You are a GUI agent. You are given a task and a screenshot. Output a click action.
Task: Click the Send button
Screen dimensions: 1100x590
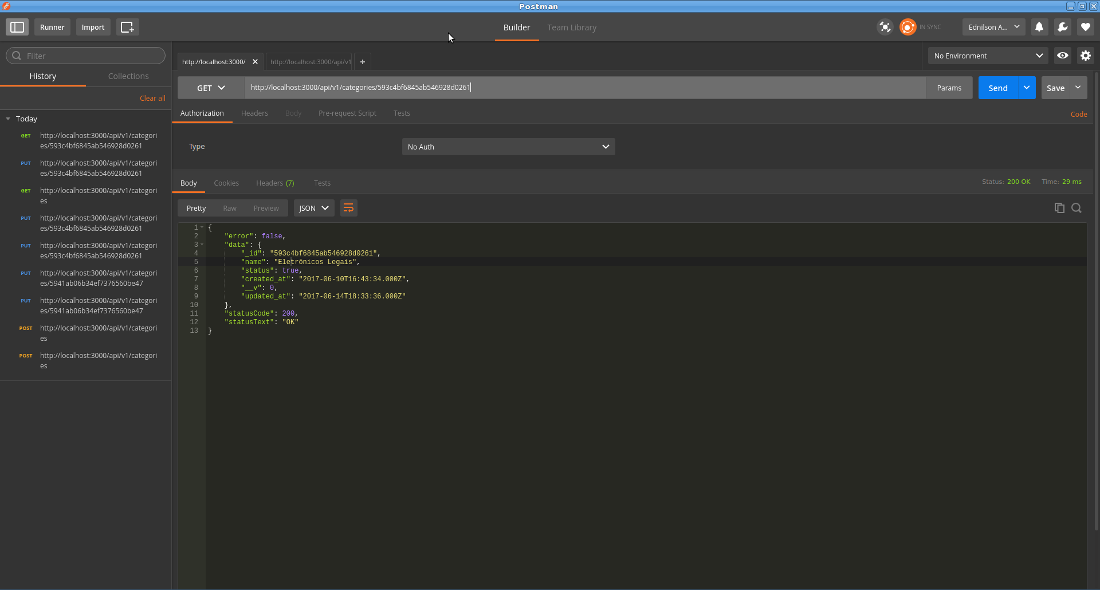997,88
